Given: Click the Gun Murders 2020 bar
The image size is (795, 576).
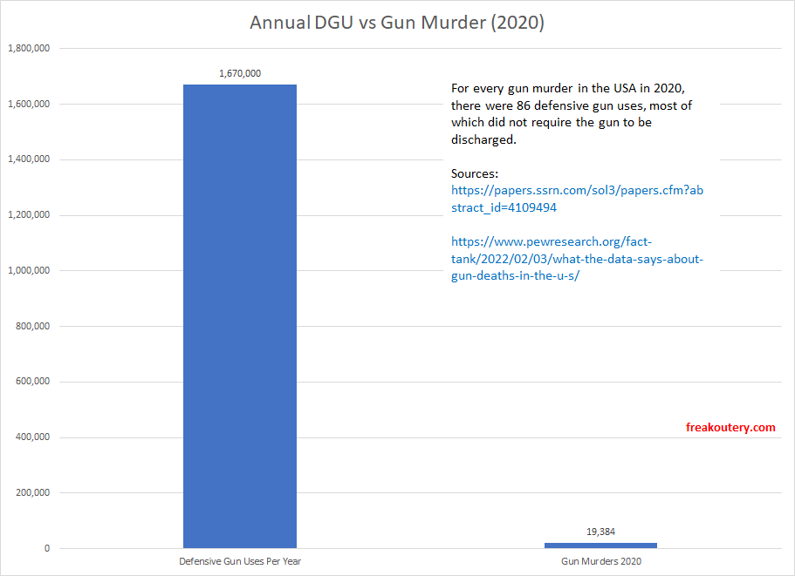Looking at the screenshot, I should (x=600, y=544).
